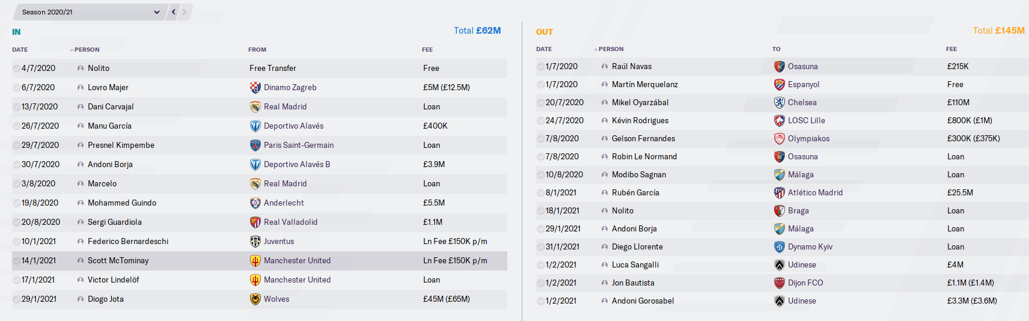The width and height of the screenshot is (1029, 321).
Task: Tick the row selector for Nolito's 4/7/2020 transfer
Action: tap(16, 69)
